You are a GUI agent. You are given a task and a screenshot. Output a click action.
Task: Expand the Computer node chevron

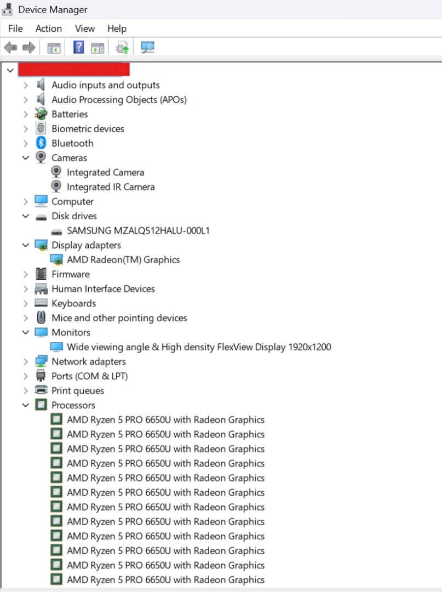coord(25,202)
